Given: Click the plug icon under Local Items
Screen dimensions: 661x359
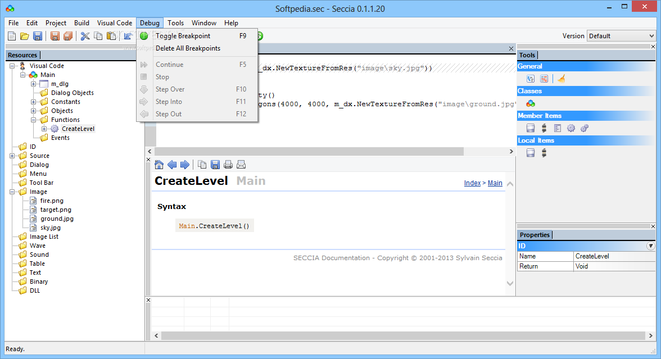Looking at the screenshot, I should coord(544,153).
